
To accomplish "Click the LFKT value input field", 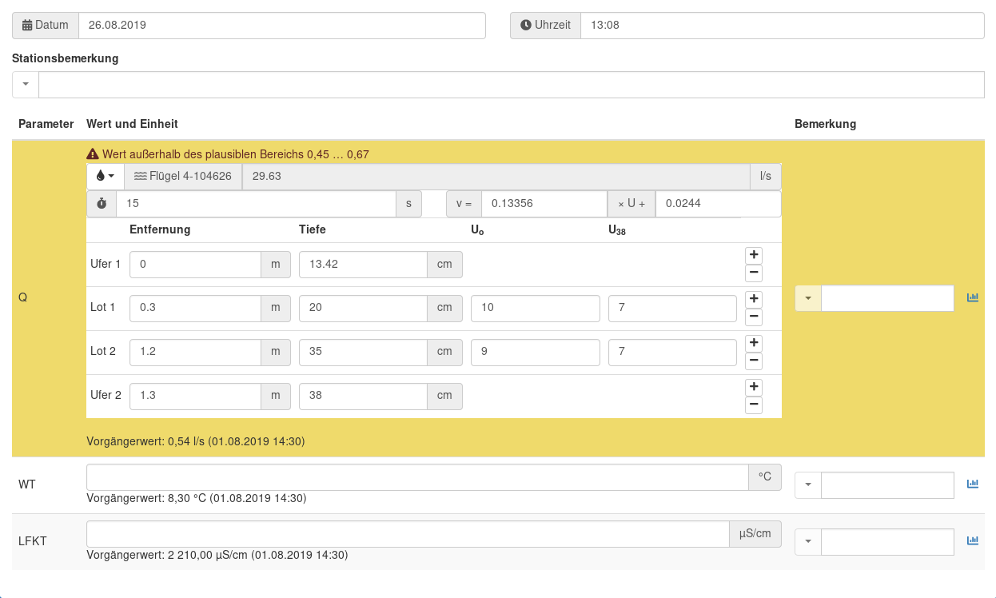I will [408, 534].
